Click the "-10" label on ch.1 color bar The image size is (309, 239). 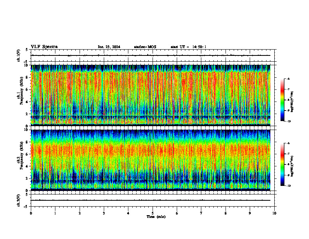(288, 121)
